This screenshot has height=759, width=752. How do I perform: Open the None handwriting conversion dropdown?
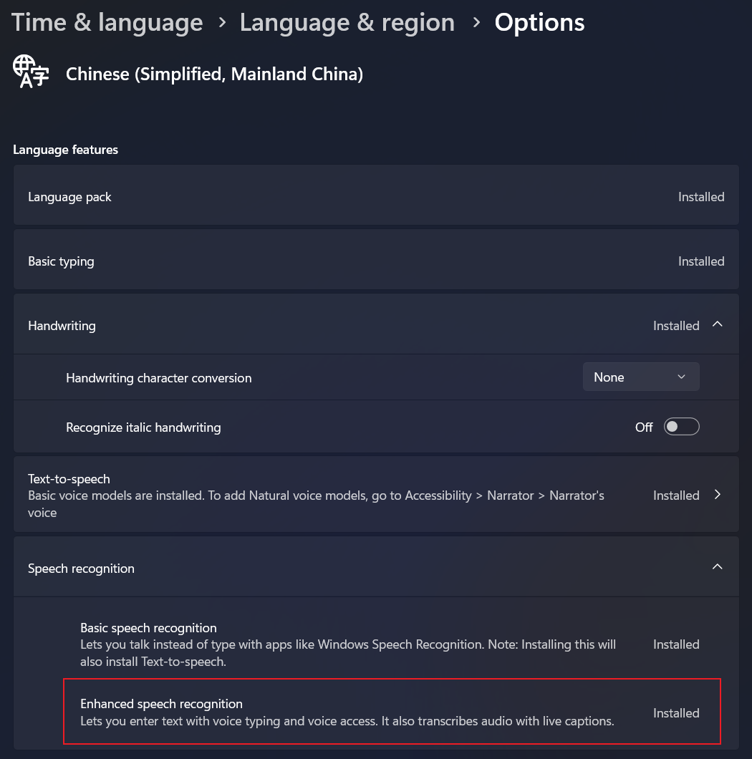coord(640,377)
